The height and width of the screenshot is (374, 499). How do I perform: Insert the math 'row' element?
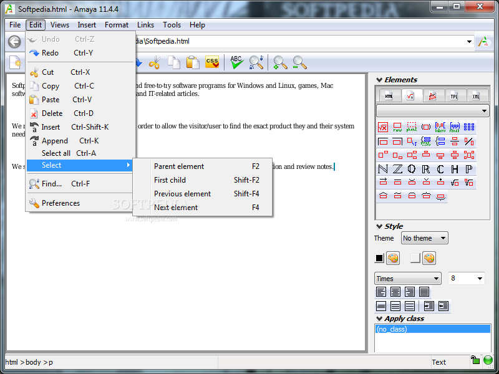pyautogui.click(x=397, y=127)
